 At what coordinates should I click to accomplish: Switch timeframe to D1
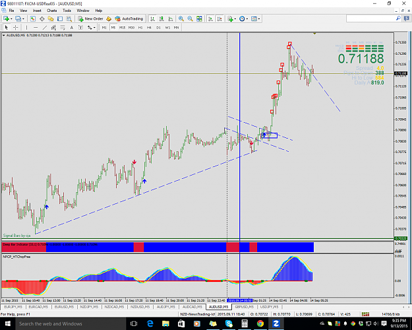coord(158,27)
